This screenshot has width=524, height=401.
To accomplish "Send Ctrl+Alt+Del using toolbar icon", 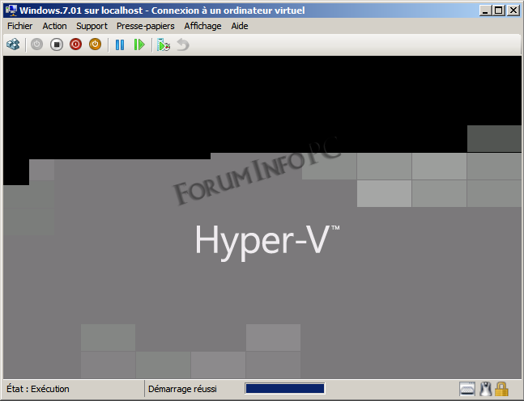I will click(x=13, y=44).
